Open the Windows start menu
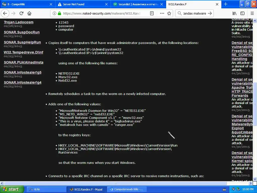The width and height of the screenshot is (257, 193). [12, 189]
